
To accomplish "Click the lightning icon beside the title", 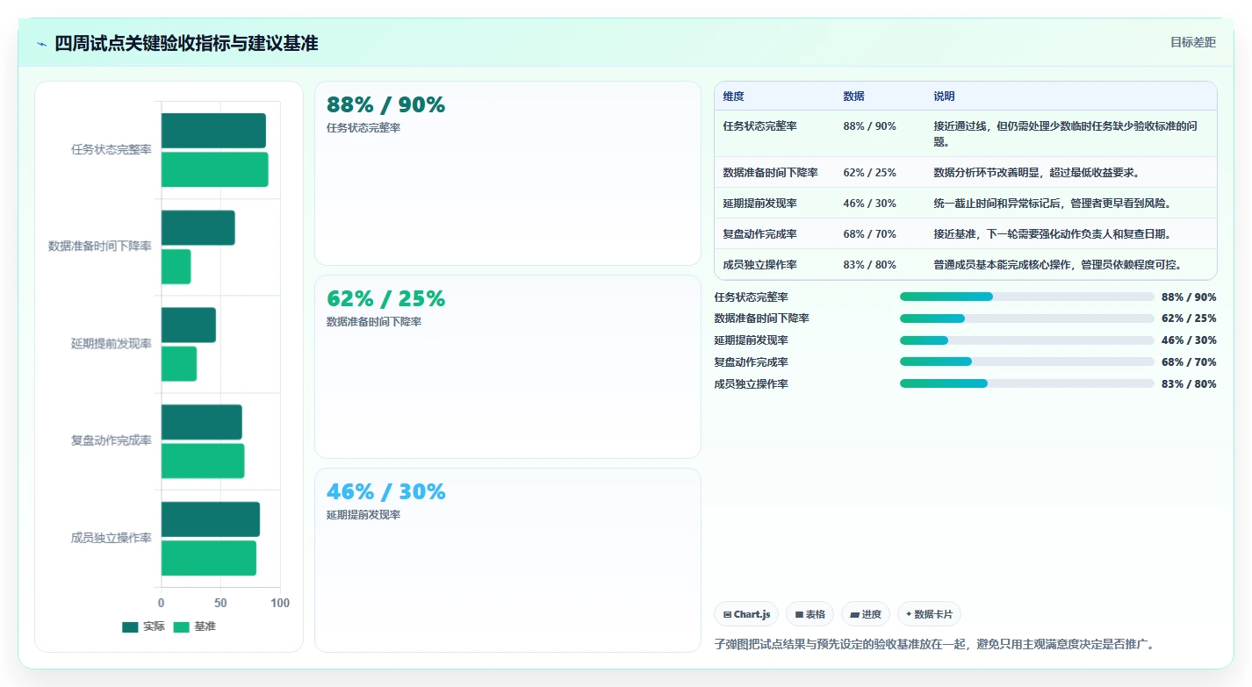I will (41, 44).
